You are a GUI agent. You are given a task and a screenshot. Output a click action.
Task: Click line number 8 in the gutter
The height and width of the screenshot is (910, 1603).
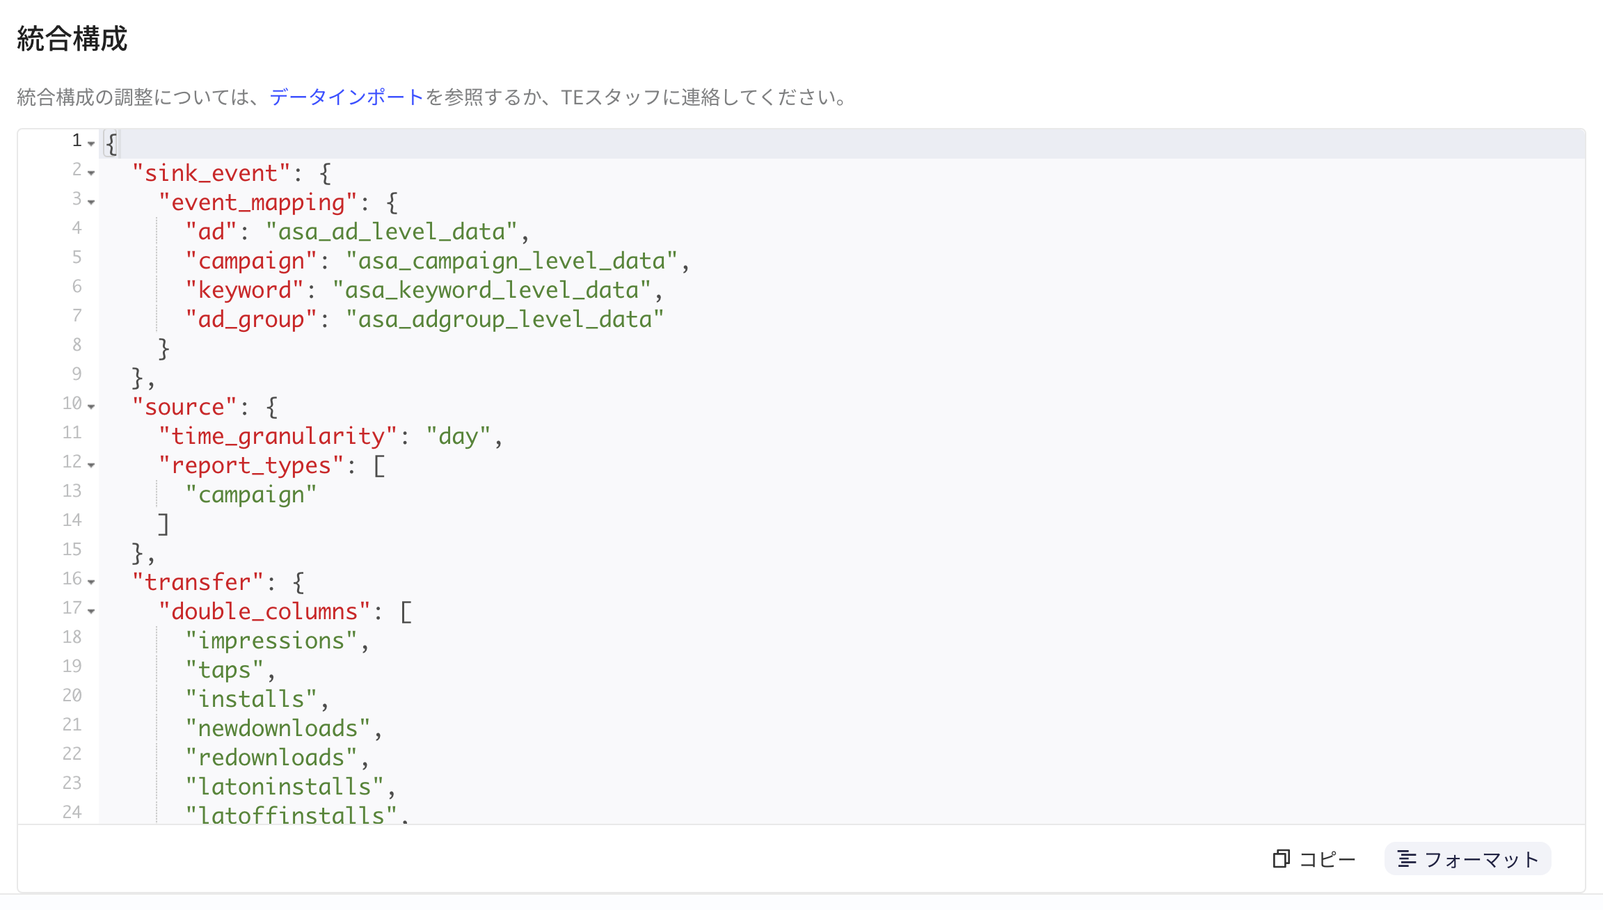click(77, 345)
